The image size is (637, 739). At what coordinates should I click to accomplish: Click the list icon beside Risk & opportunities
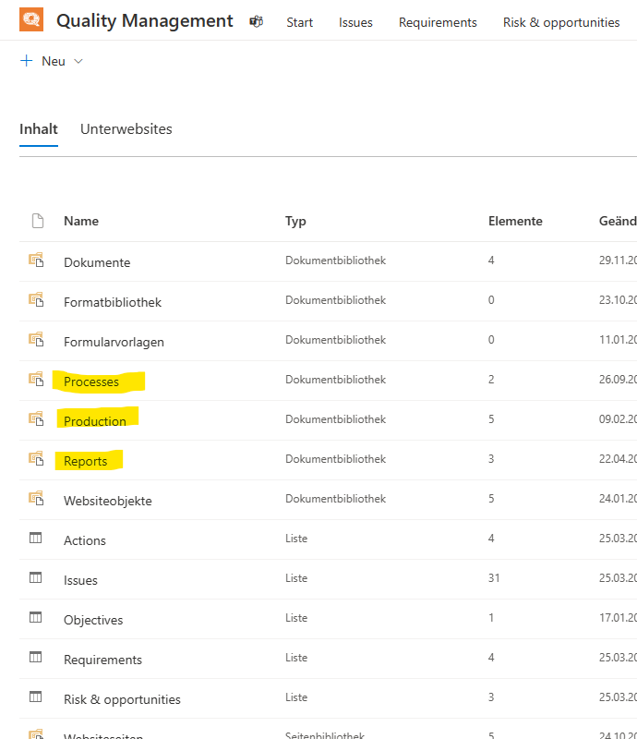coord(37,697)
